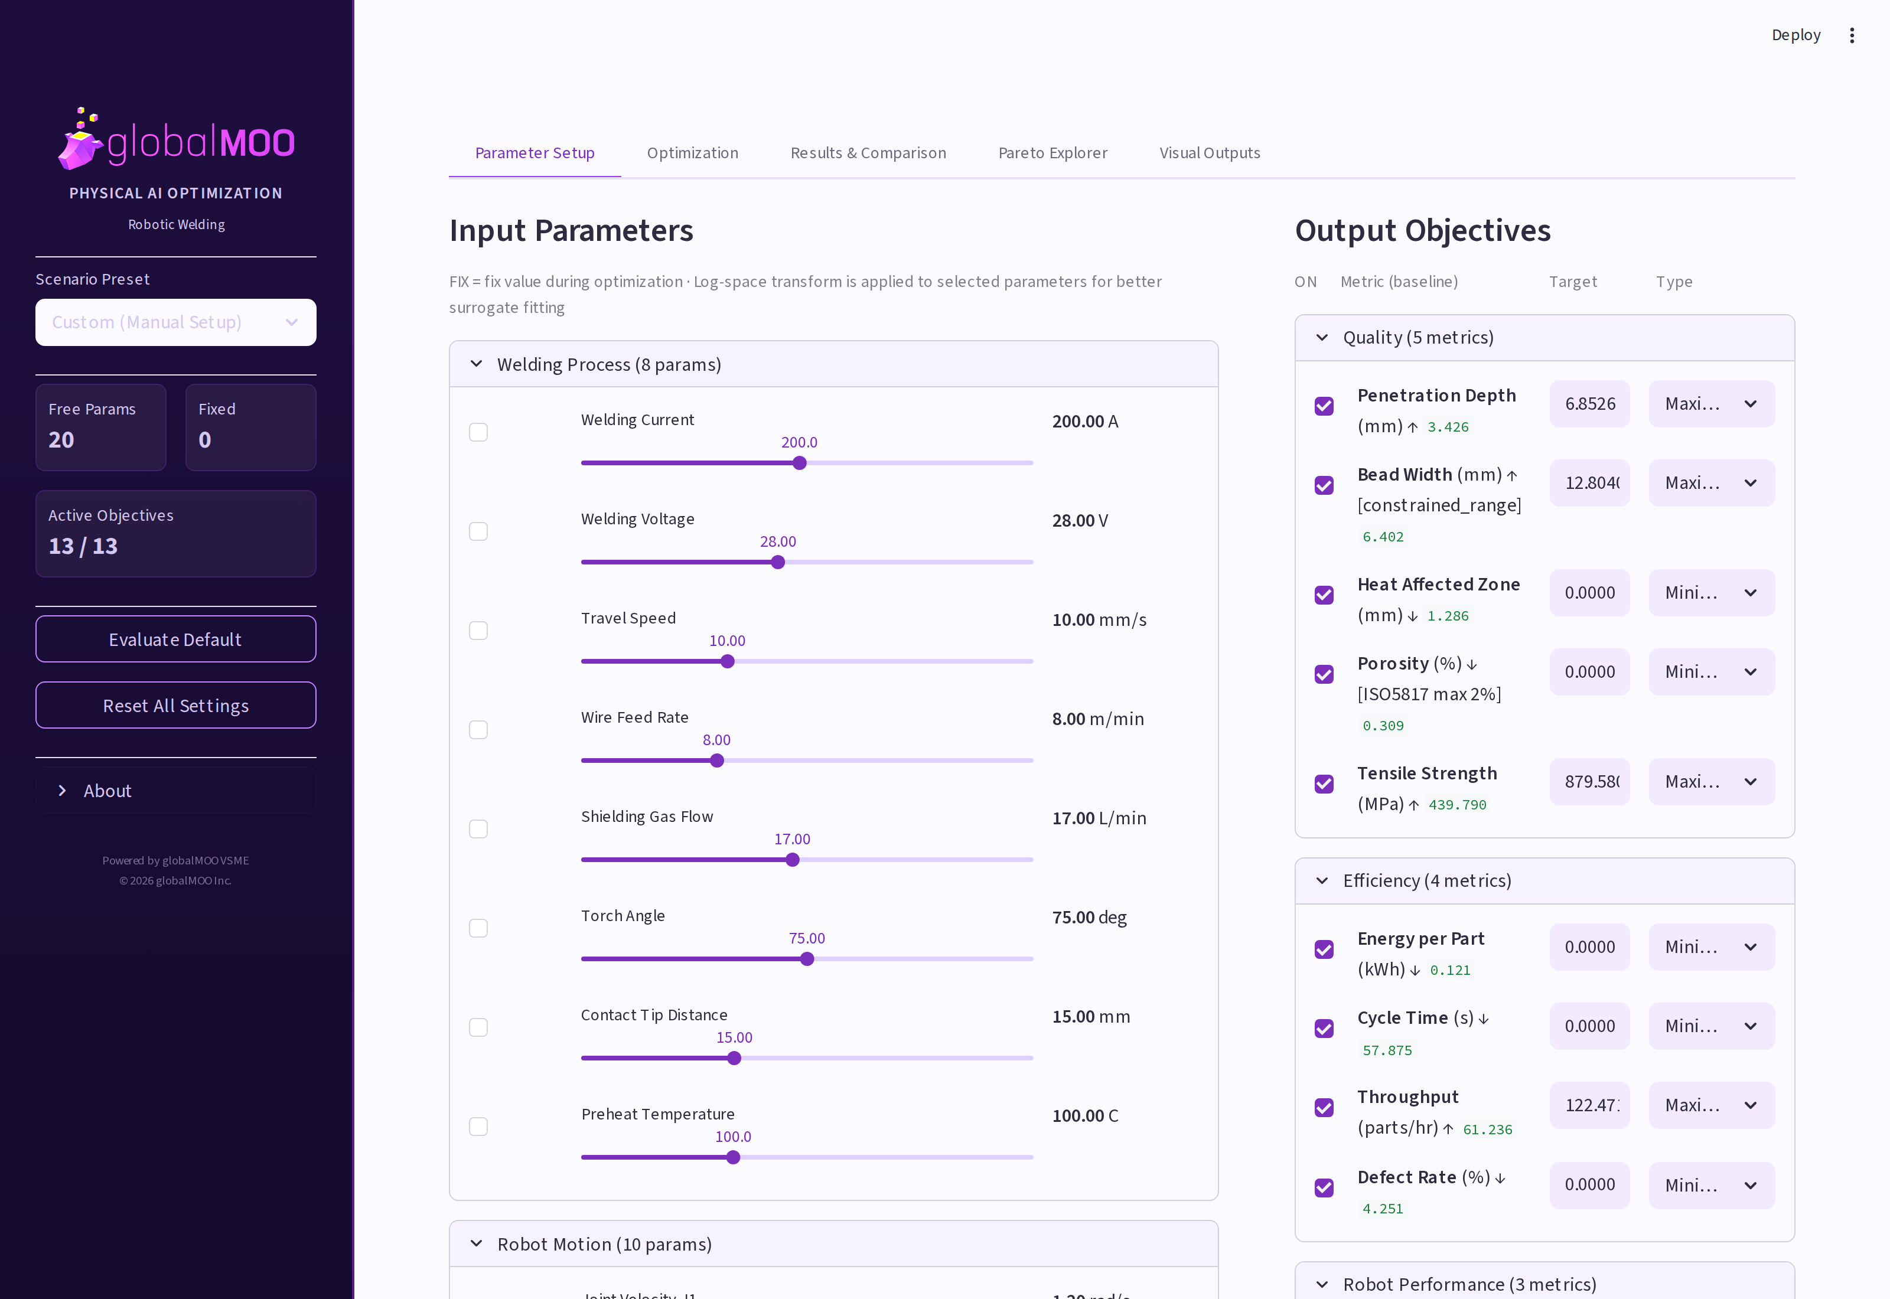
Task: Collapse the Quality metrics group
Action: [1544, 338]
